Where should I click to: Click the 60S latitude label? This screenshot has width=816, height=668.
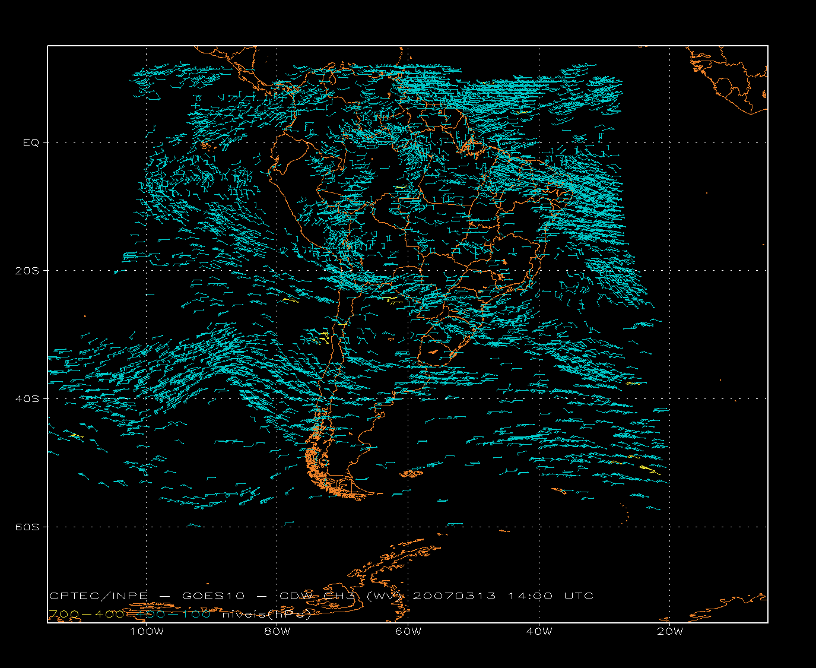27,527
